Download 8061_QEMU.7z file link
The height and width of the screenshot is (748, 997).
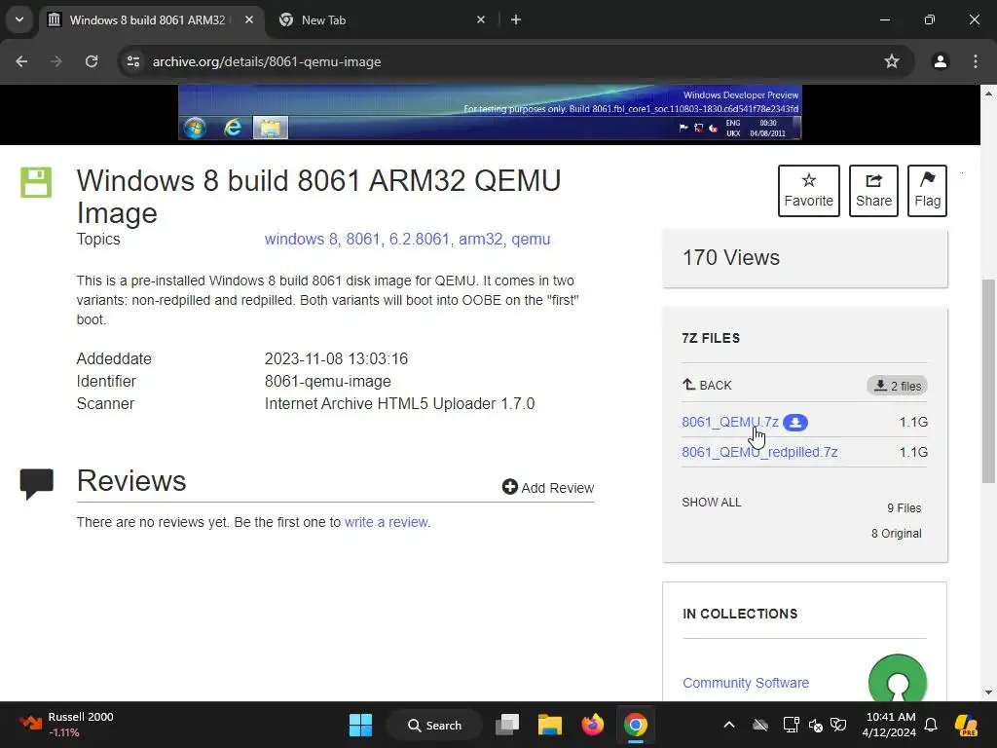click(x=730, y=422)
